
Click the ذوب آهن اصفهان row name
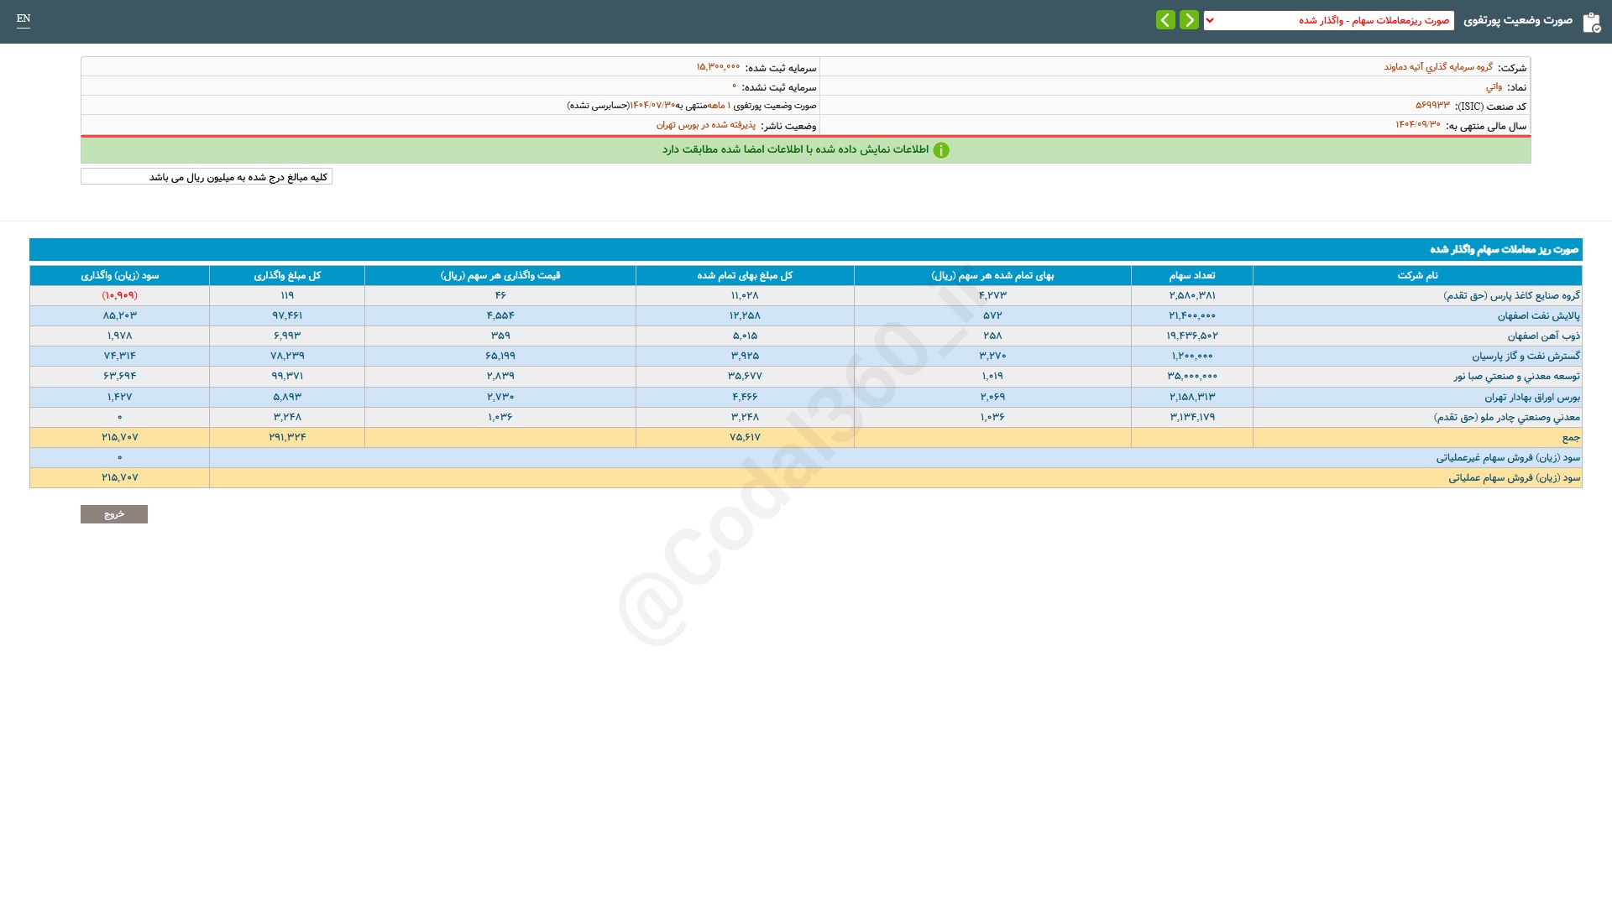(x=1543, y=336)
